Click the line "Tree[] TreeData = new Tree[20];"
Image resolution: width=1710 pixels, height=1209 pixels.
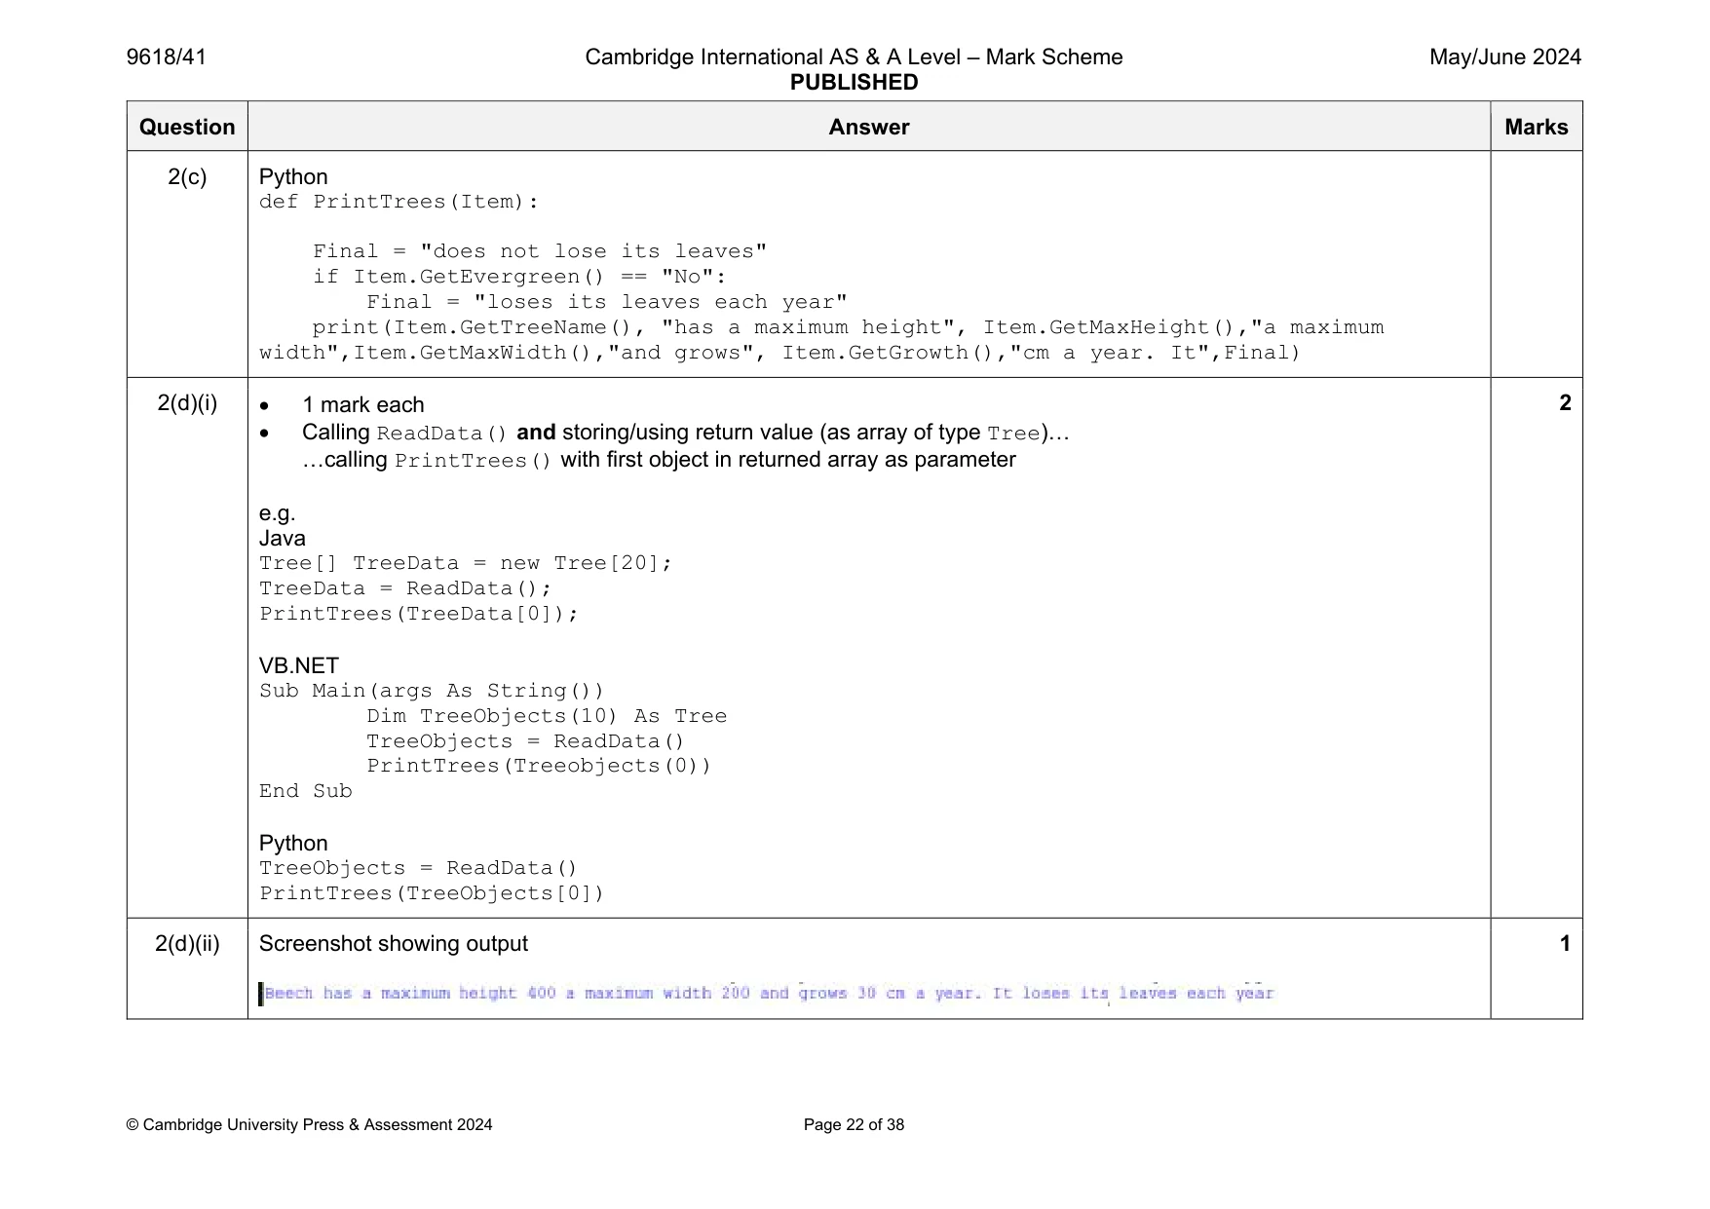pyautogui.click(x=466, y=563)
